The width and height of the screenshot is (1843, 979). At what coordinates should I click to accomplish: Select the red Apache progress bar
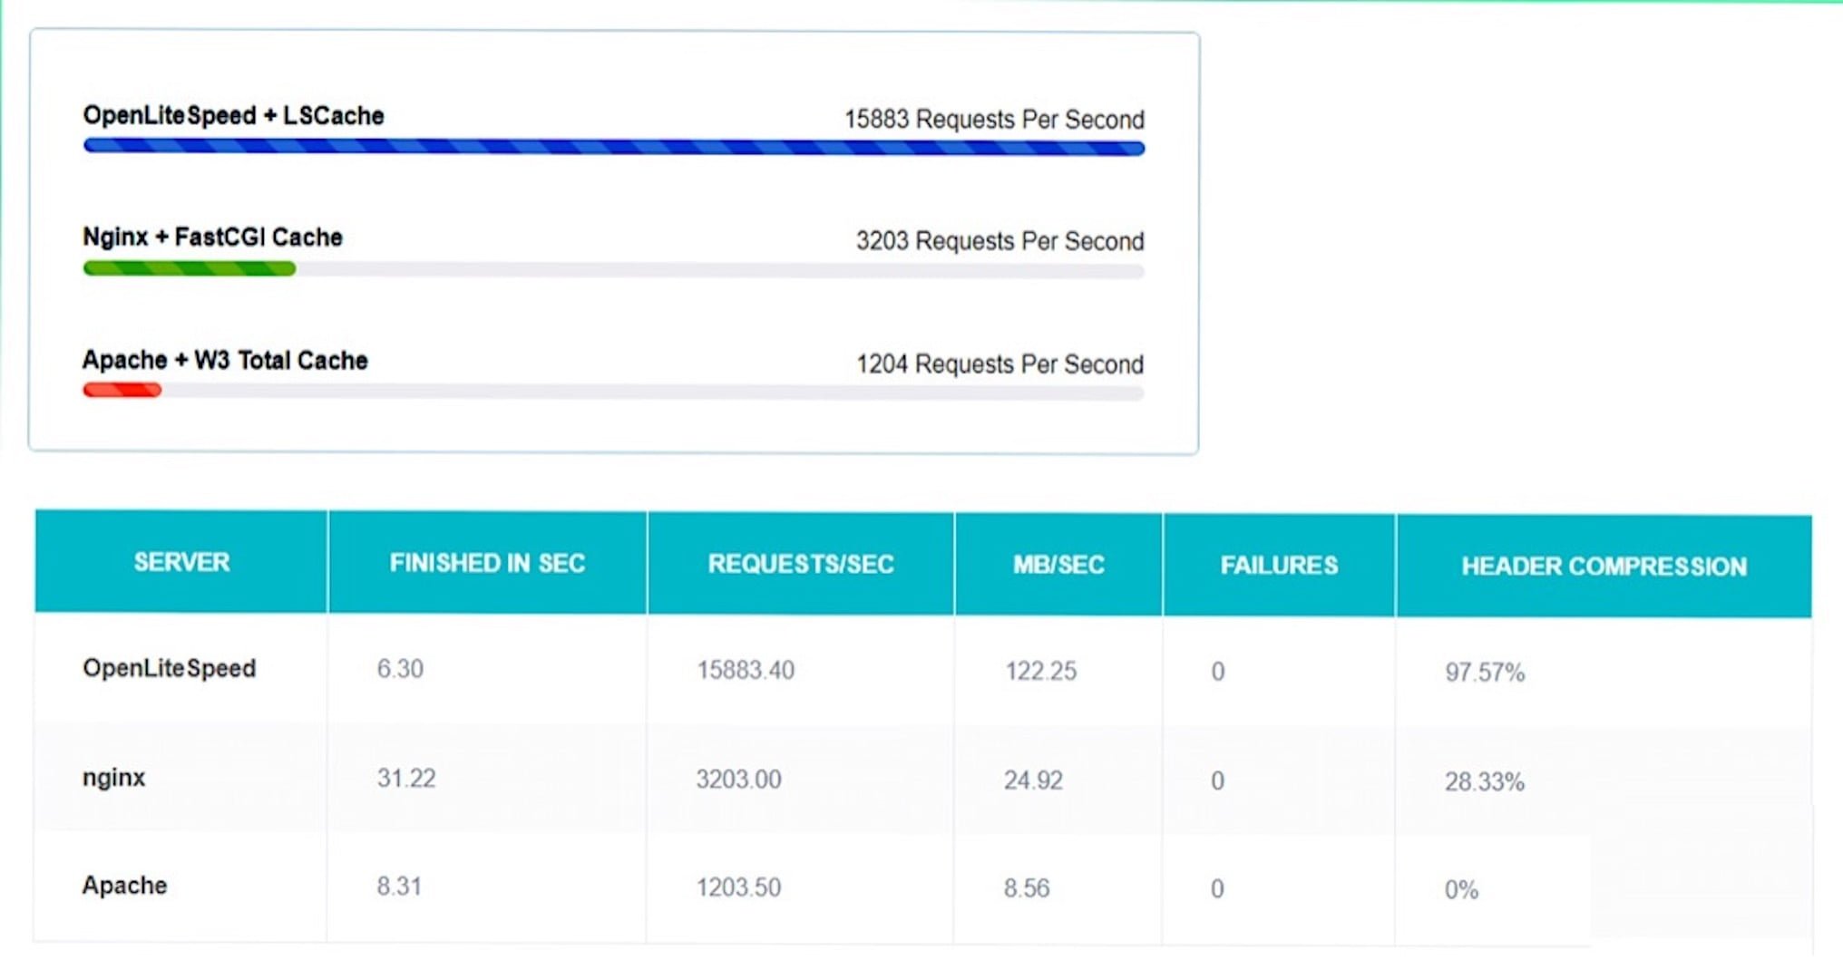point(122,390)
